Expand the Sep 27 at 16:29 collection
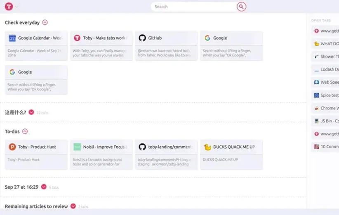339x215 pixels. tap(44, 187)
